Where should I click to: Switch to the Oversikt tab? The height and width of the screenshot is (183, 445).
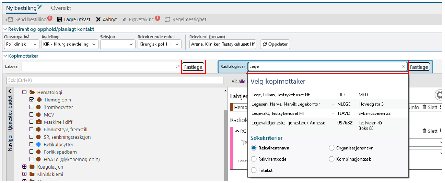(x=61, y=8)
